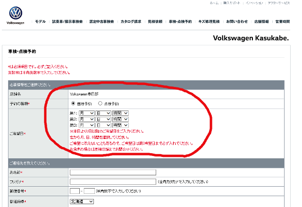The width and height of the screenshot is (302, 207).
Task: Open the 第3 時間 dropdown
Action: tap(120, 125)
